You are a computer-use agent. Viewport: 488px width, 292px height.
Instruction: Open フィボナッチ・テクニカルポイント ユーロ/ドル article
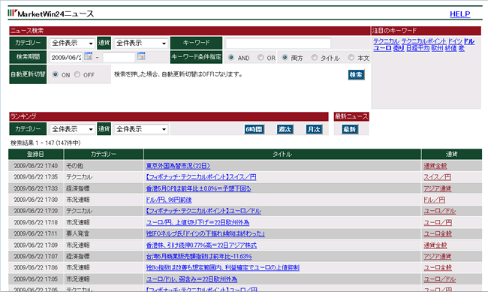point(203,211)
